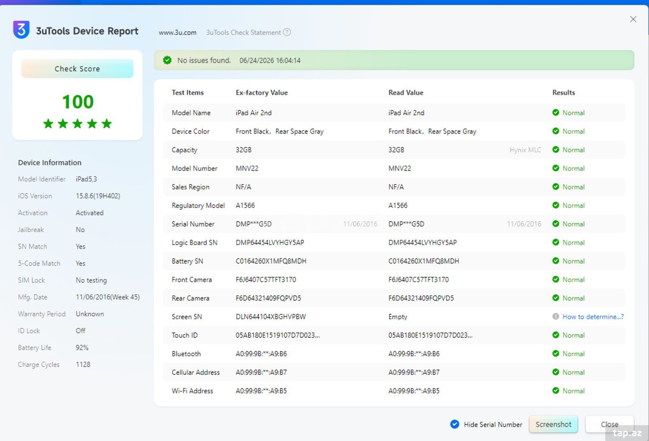Click Screen SN ex-factory value DLN644104XBGHVPBW
The height and width of the screenshot is (441, 649).
click(271, 317)
